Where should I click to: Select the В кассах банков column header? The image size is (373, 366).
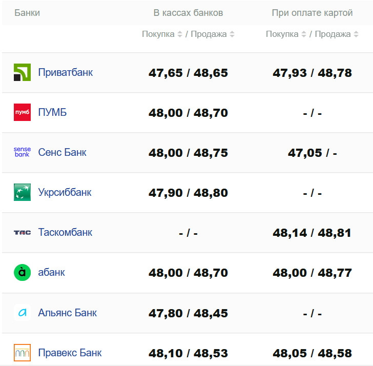(188, 13)
